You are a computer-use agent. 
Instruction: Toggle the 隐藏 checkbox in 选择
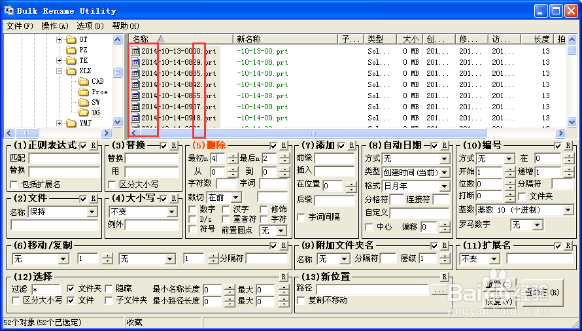(109, 288)
